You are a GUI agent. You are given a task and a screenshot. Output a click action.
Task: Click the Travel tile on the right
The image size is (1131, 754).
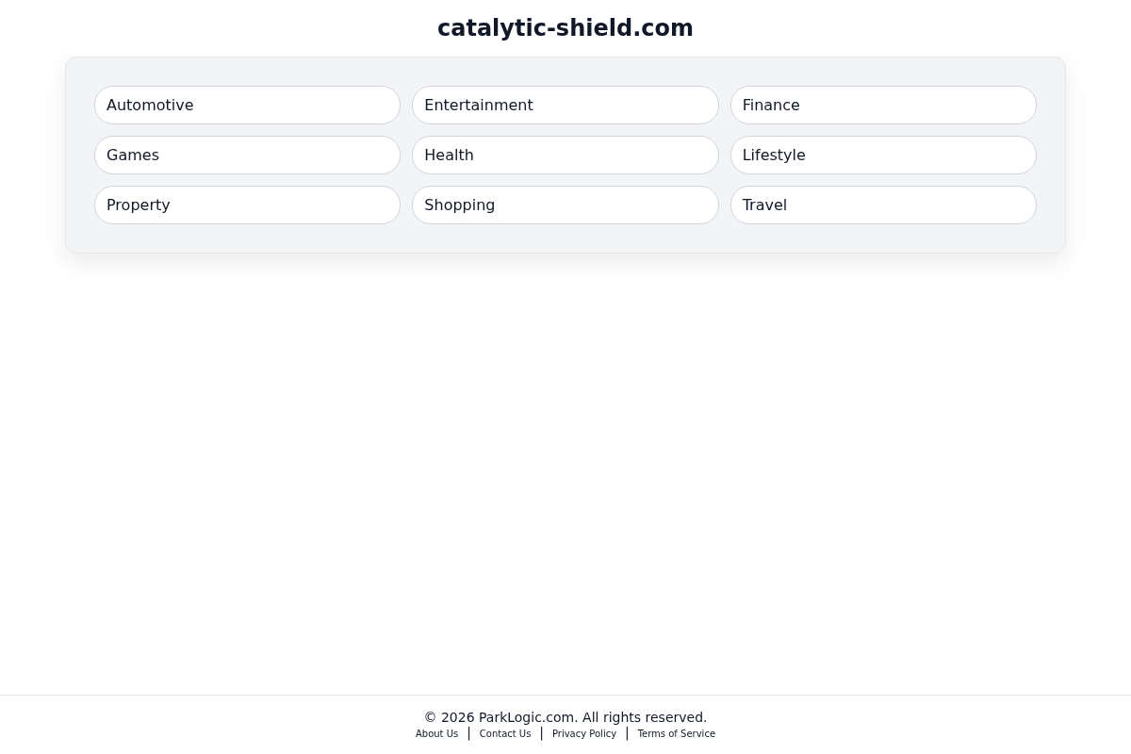click(x=883, y=205)
